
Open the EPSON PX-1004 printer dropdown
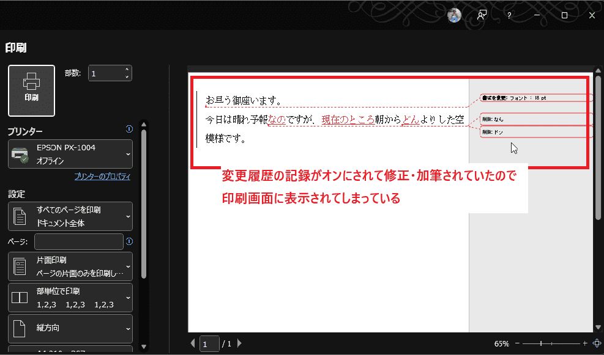point(70,154)
